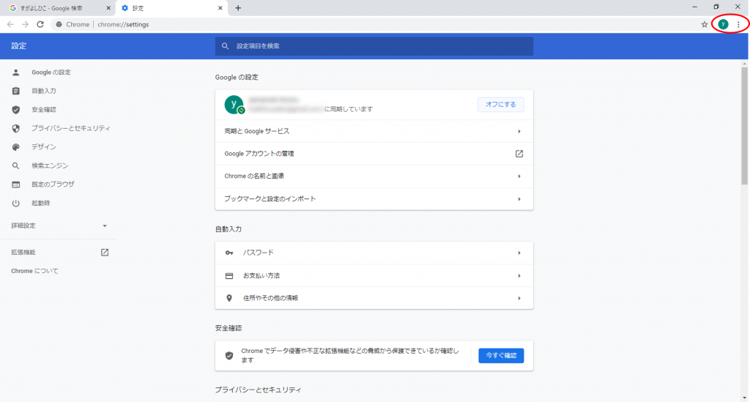750x402 pixels.
Task: Open Chrome の名前と画像 row
Action: [374, 176]
